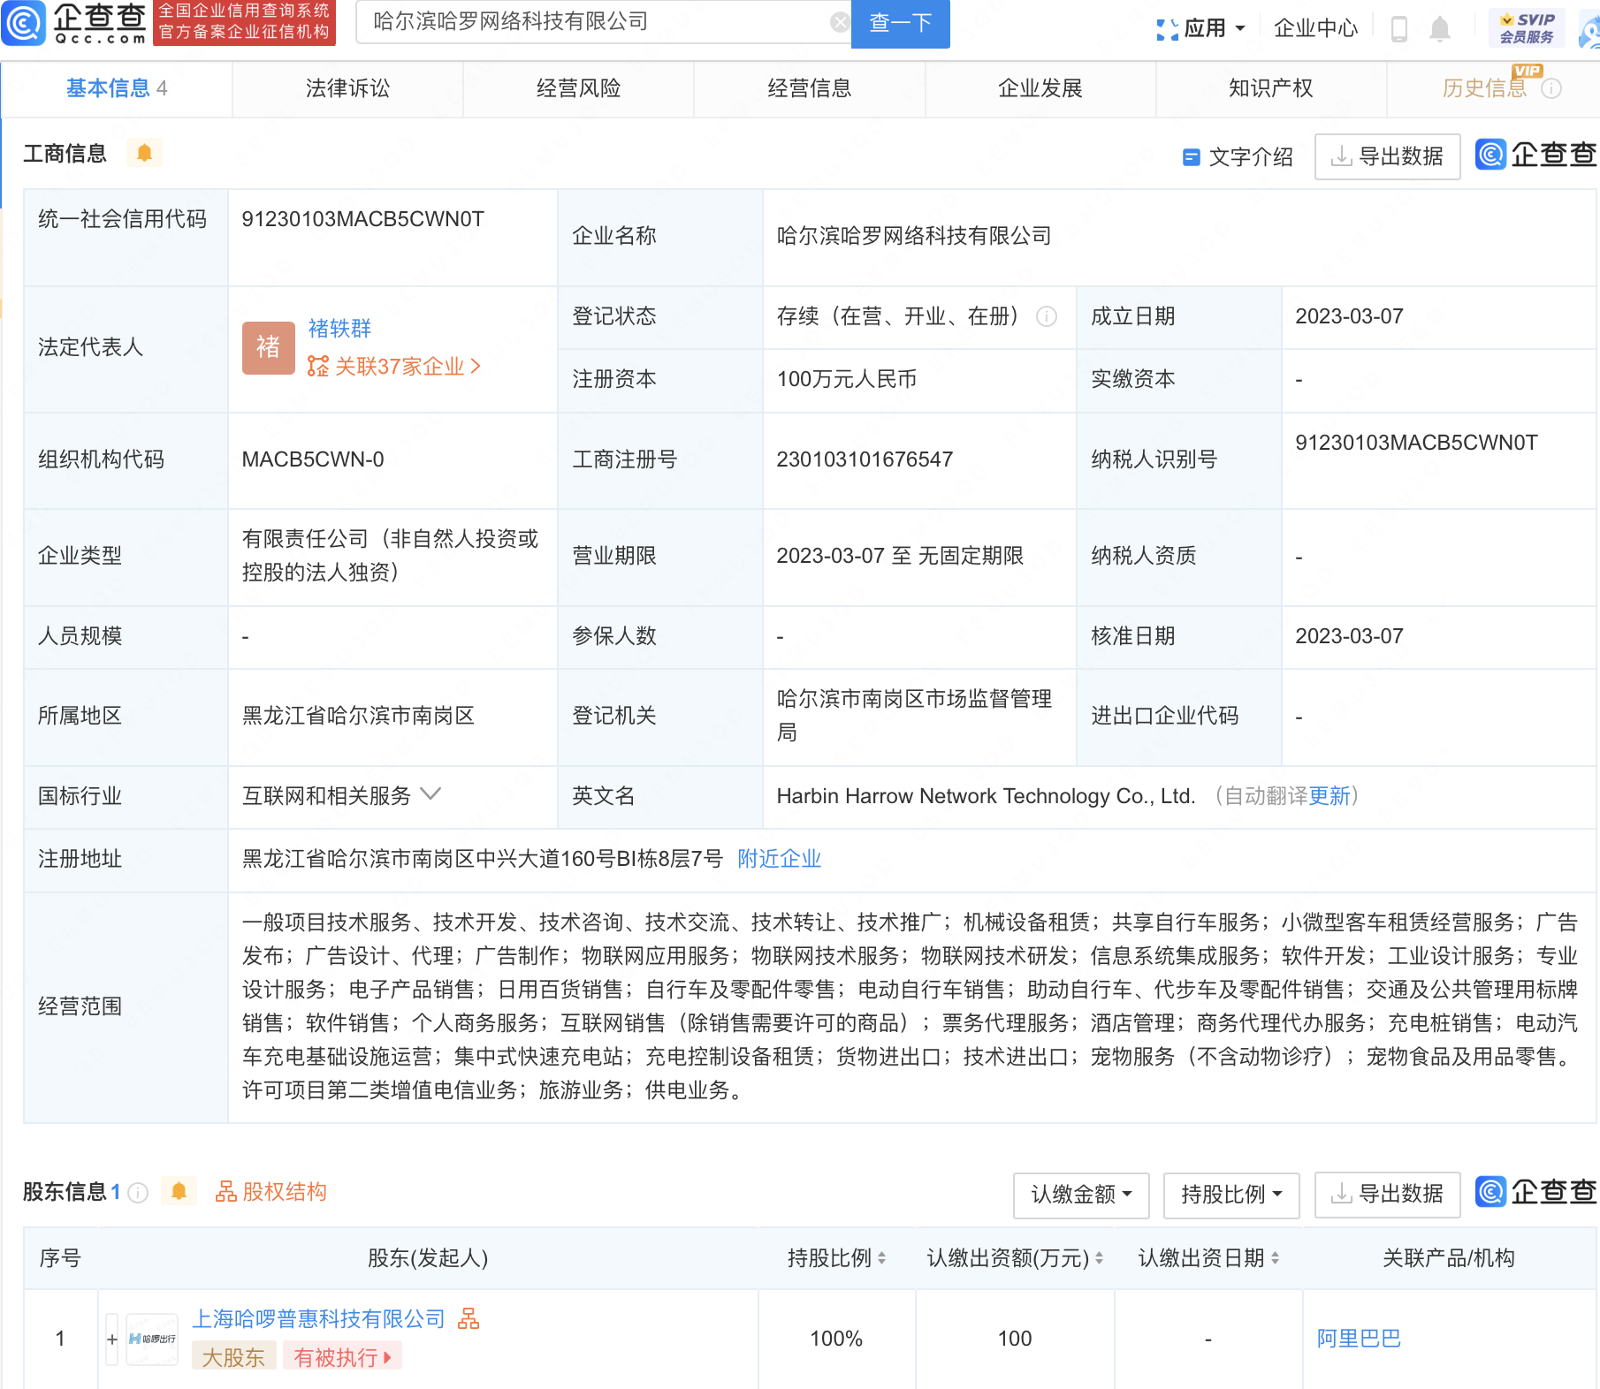This screenshot has width=1600, height=1389.
Task: Sort by 认缴出资日期 column arrows
Action: pos(1276,1258)
